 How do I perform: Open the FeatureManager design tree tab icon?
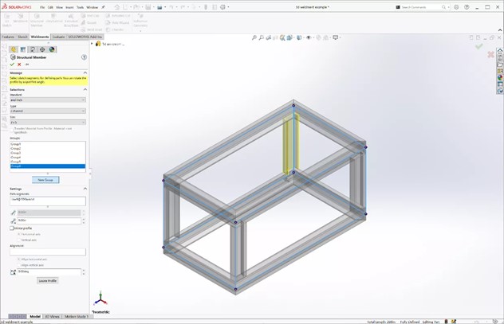click(x=14, y=49)
